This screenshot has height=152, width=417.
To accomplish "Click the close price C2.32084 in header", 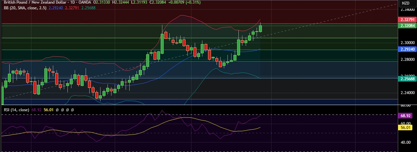I will click(x=158, y=2).
